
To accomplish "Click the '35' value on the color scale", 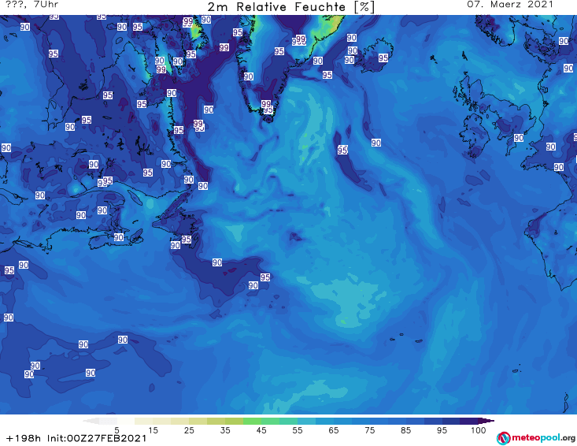I will click(x=225, y=429).
